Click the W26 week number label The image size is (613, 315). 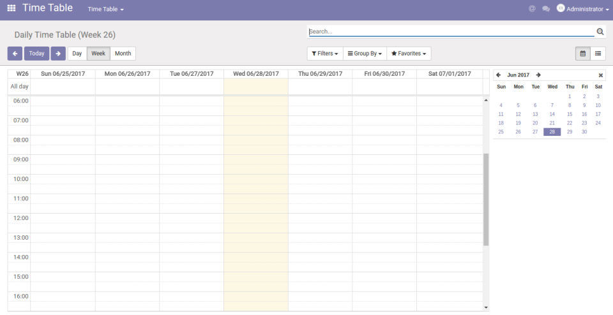tap(22, 74)
